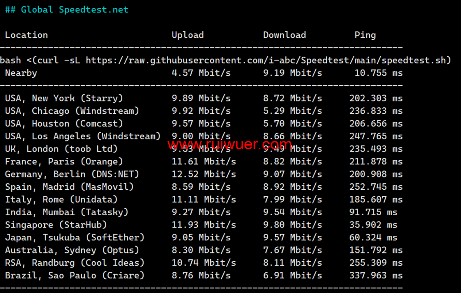Click the USA, Houston (Comcast) location
The height and width of the screenshot is (293, 461).
(x=64, y=123)
